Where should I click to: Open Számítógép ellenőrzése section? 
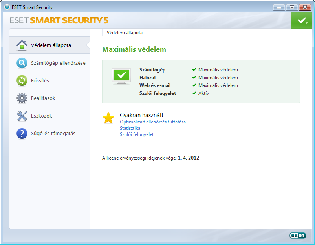(49, 63)
